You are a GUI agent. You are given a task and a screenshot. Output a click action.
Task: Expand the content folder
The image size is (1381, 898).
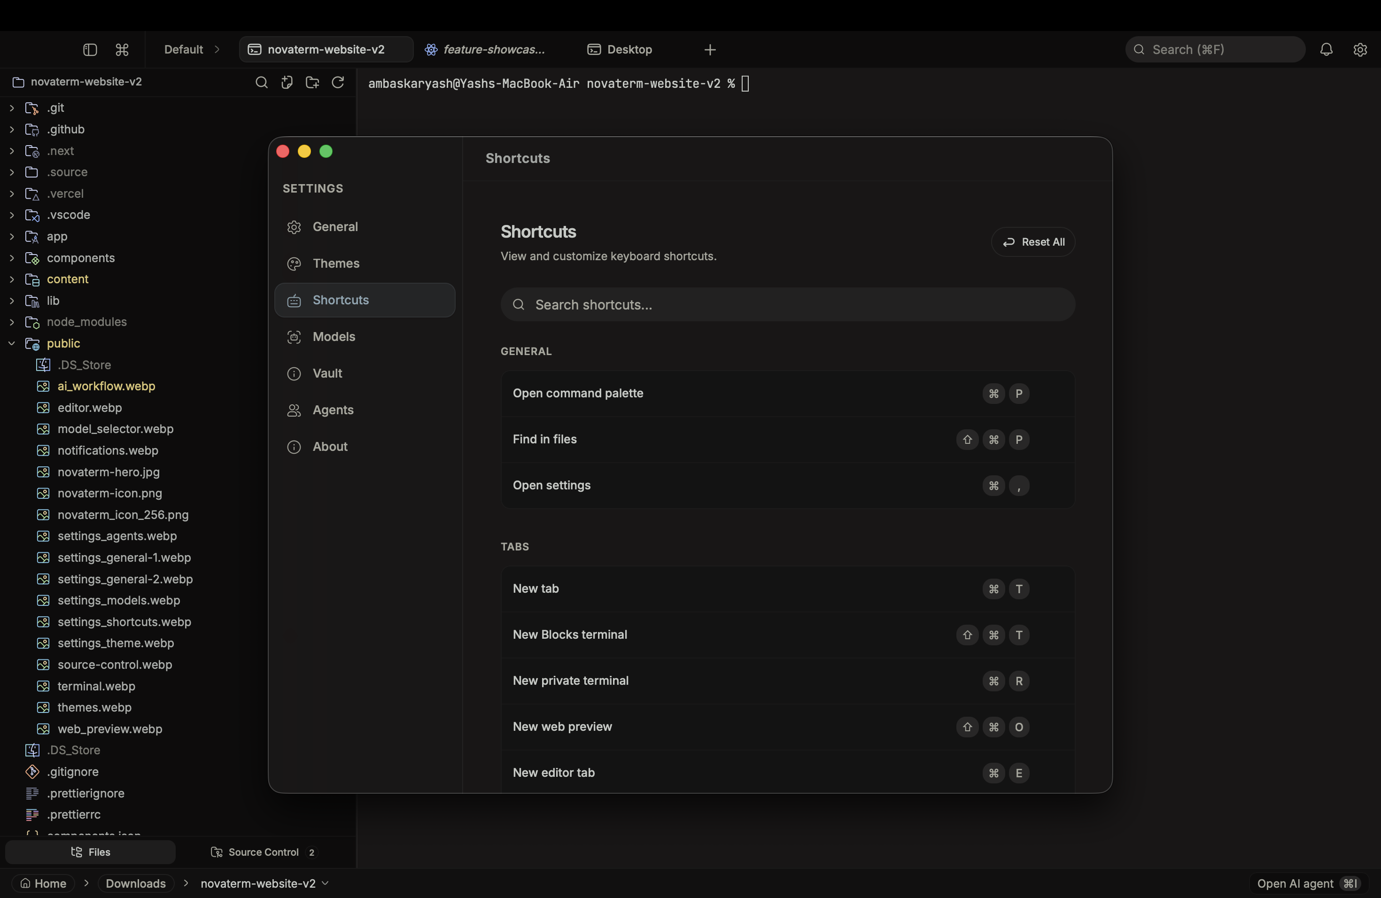tap(12, 279)
